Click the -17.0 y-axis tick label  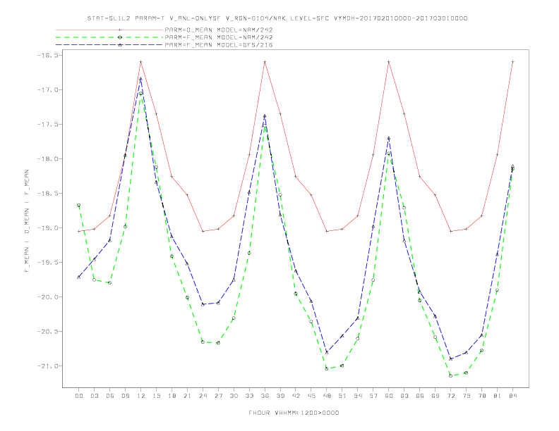click(47, 89)
